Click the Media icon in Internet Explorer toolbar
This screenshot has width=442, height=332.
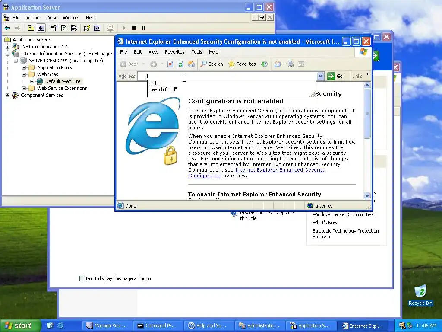[264, 64]
